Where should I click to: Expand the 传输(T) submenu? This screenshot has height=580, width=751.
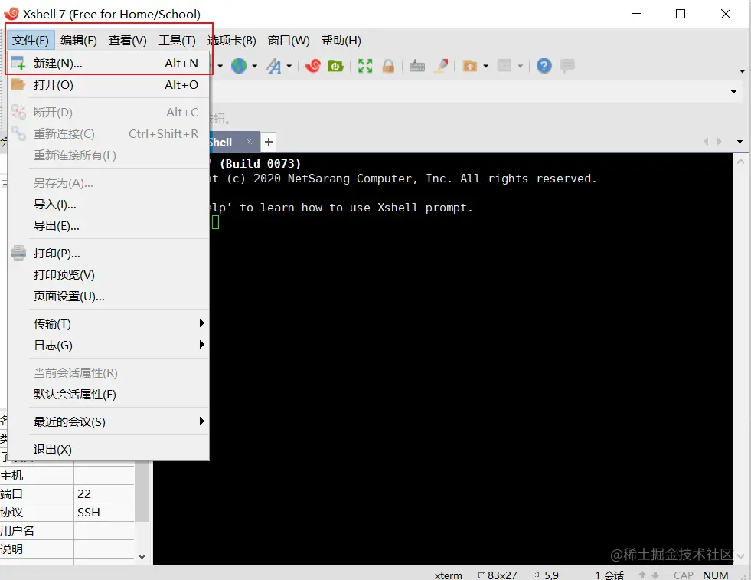[109, 323]
